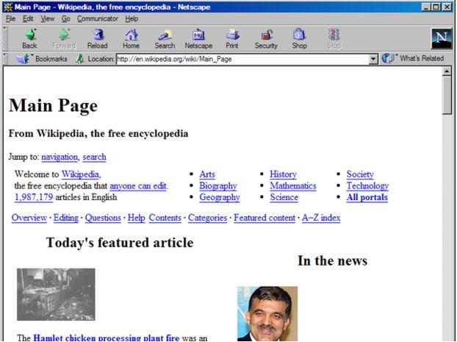Expand the Location URL history dropdown
The image size is (457, 342).
click(x=373, y=60)
